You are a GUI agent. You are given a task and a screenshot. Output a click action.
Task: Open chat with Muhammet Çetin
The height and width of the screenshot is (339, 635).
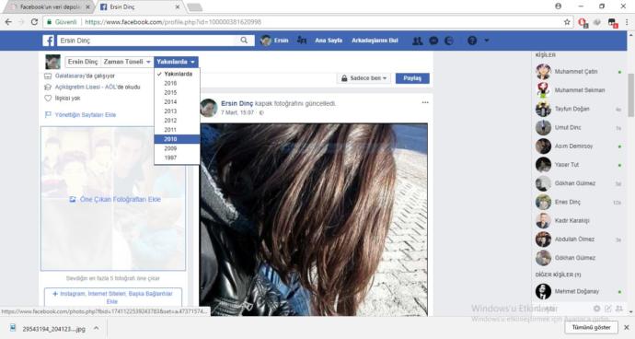(578, 71)
